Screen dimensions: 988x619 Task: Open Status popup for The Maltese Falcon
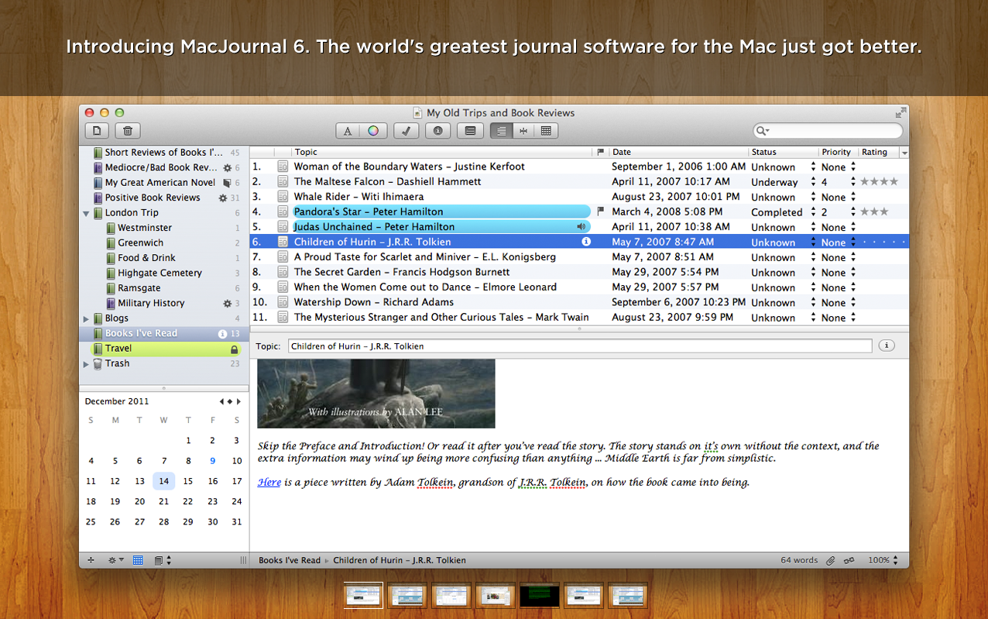coord(814,182)
